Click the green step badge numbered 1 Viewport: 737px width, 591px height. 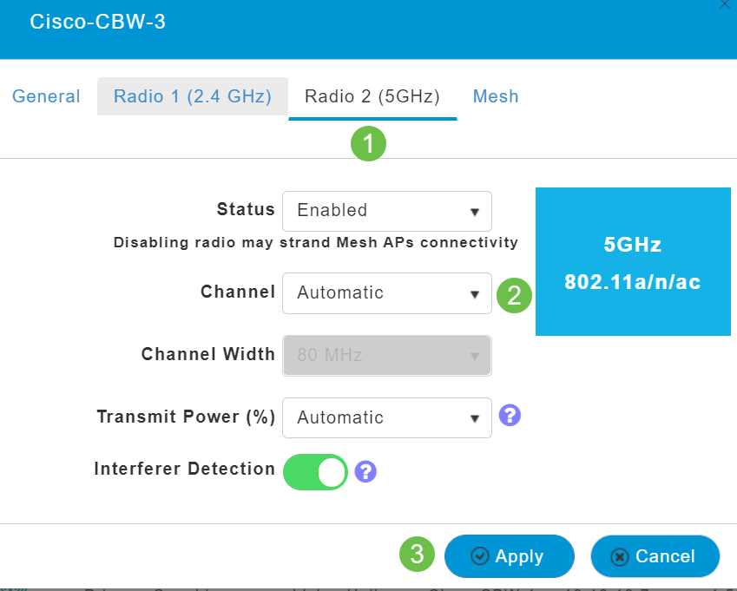pyautogui.click(x=368, y=144)
